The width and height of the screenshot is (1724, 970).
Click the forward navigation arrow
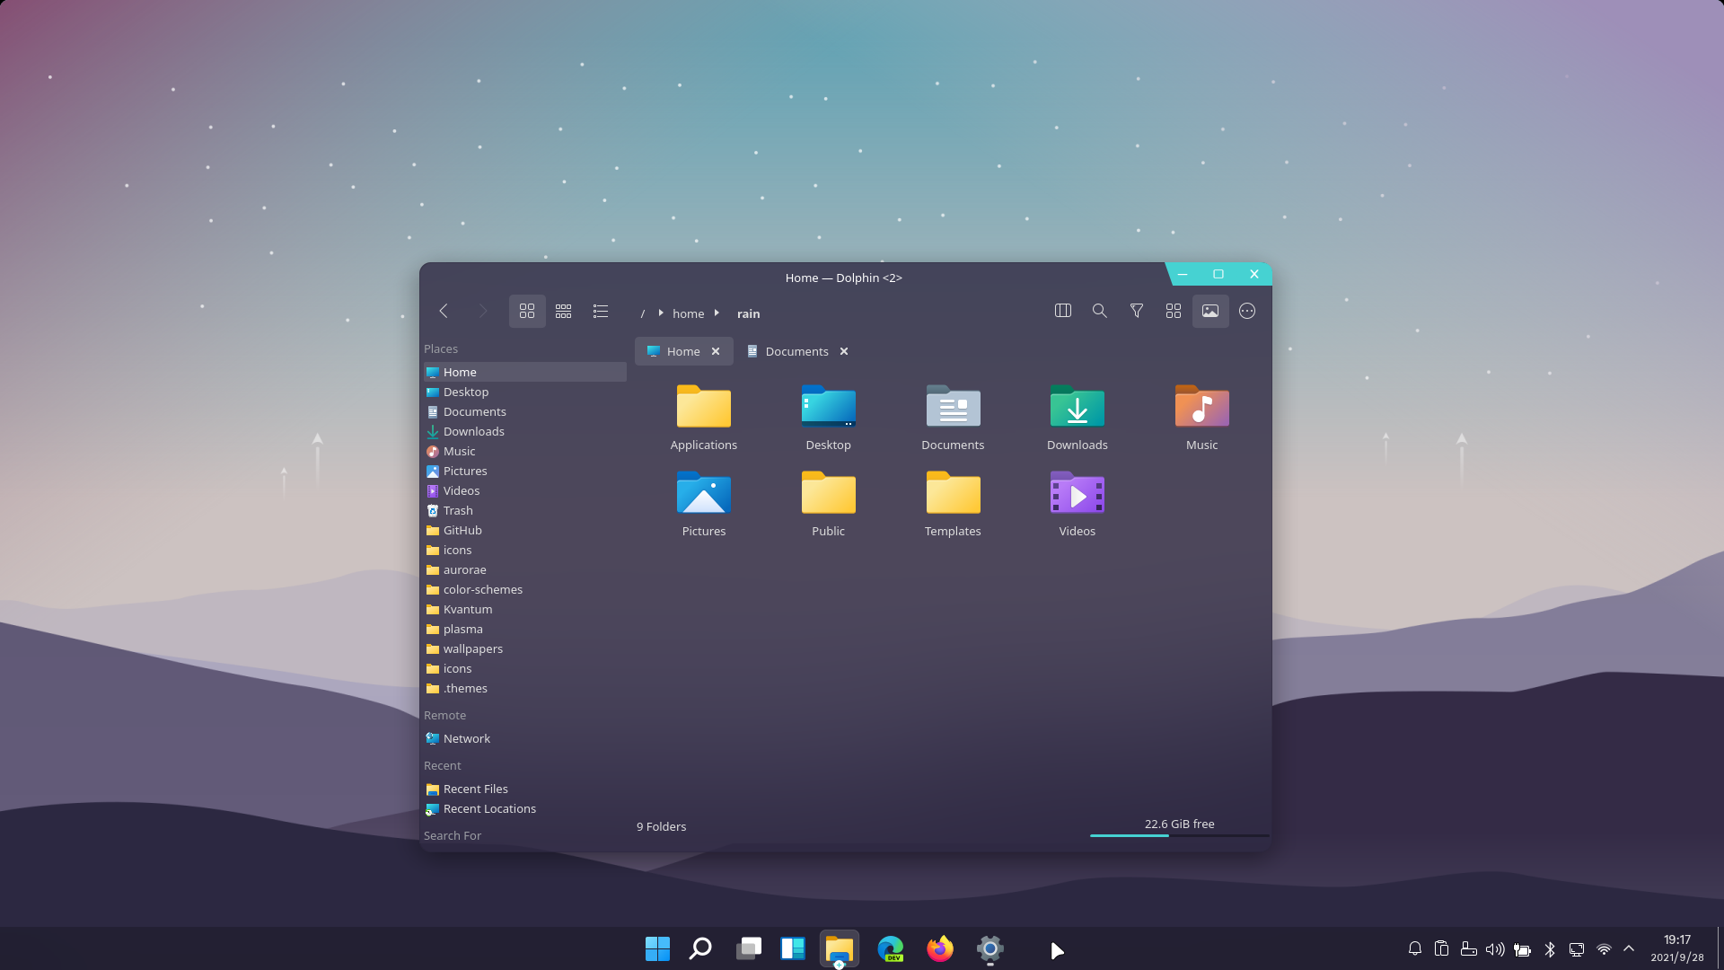(482, 311)
